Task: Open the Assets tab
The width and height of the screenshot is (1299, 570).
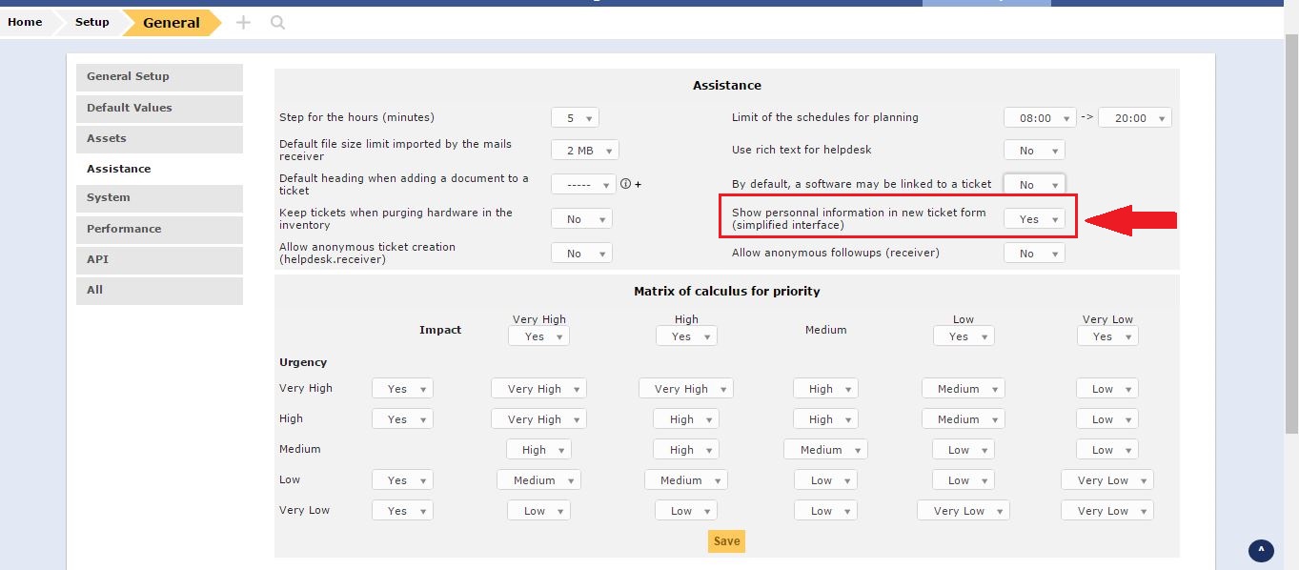Action: click(159, 139)
